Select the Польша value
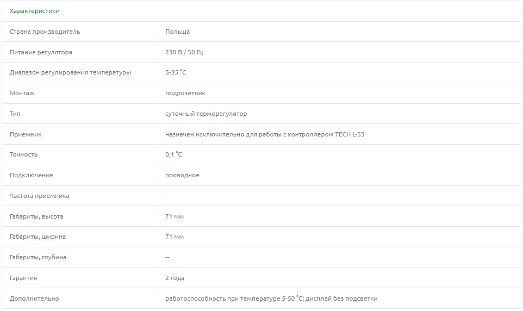The height and width of the screenshot is (311, 523). 177,32
